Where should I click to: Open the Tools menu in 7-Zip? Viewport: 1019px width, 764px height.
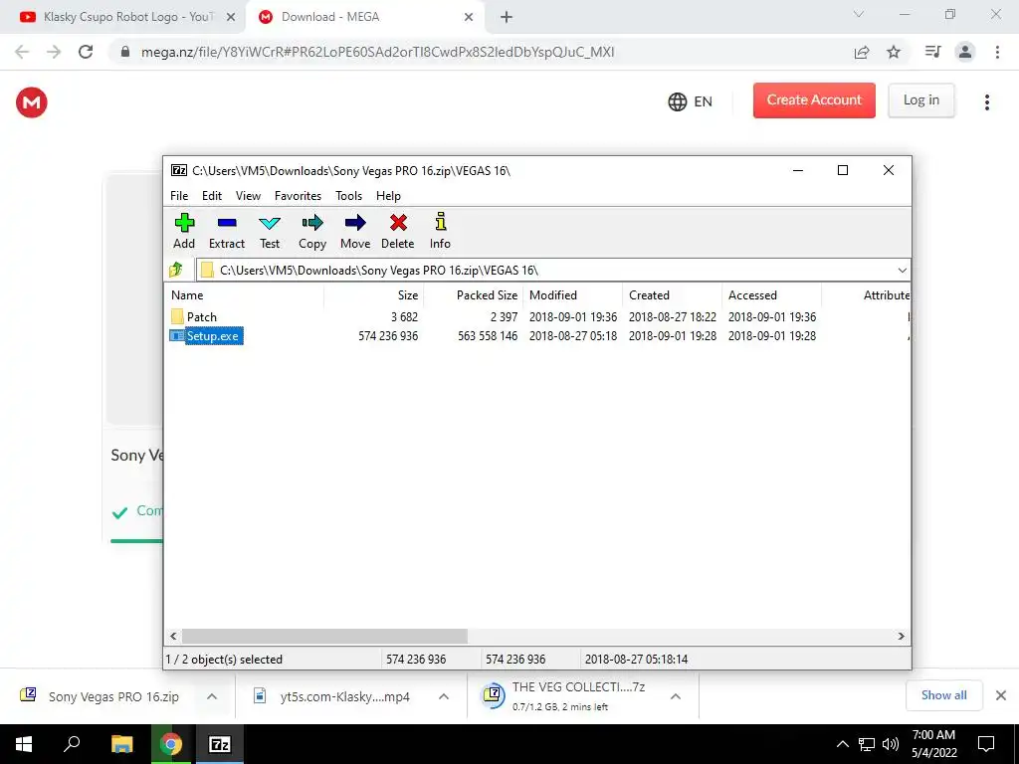[348, 196]
